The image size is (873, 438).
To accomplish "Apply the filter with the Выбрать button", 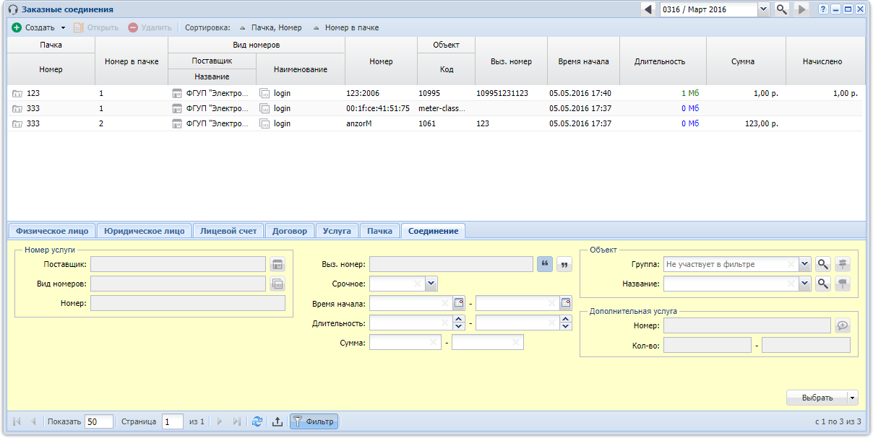I will [x=817, y=398].
